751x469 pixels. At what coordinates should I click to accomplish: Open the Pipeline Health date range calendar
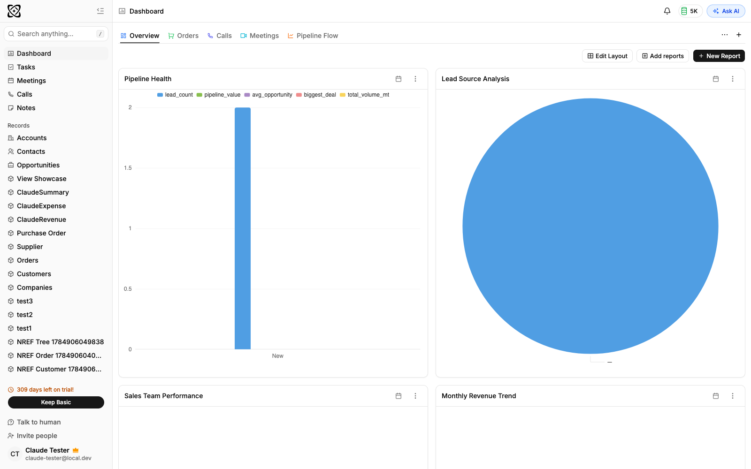pos(398,79)
